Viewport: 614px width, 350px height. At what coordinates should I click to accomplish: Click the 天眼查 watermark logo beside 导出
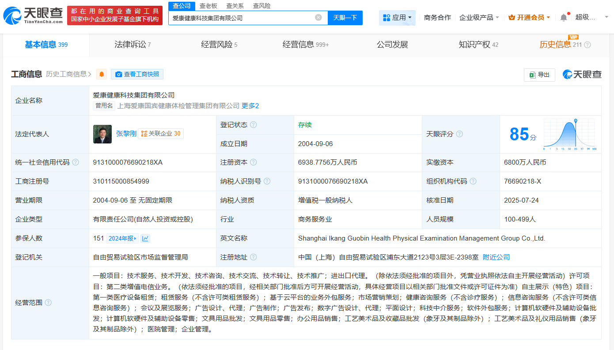pyautogui.click(x=582, y=75)
